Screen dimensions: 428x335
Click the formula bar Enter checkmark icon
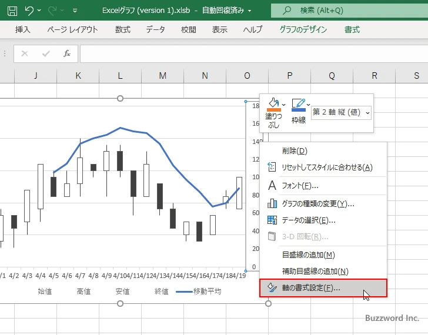(x=46, y=53)
